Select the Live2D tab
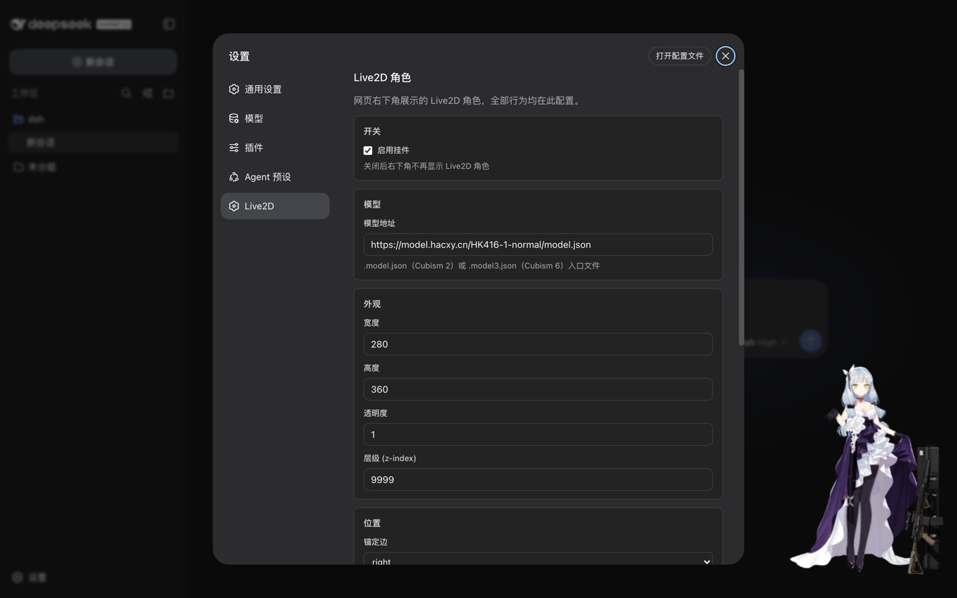The height and width of the screenshot is (598, 957). pyautogui.click(x=275, y=206)
